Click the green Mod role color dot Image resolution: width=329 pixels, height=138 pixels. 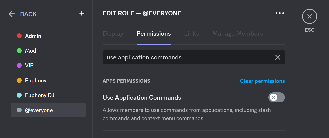(19, 51)
